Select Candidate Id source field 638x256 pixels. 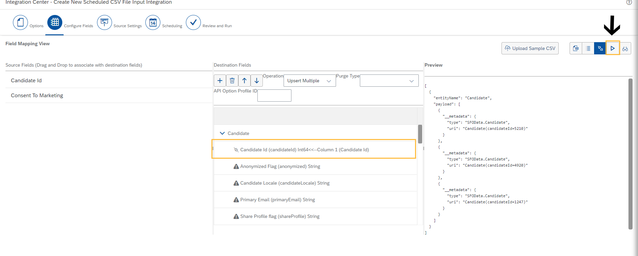click(109, 81)
